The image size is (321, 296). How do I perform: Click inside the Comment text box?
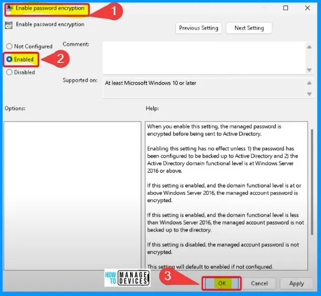coord(204,58)
